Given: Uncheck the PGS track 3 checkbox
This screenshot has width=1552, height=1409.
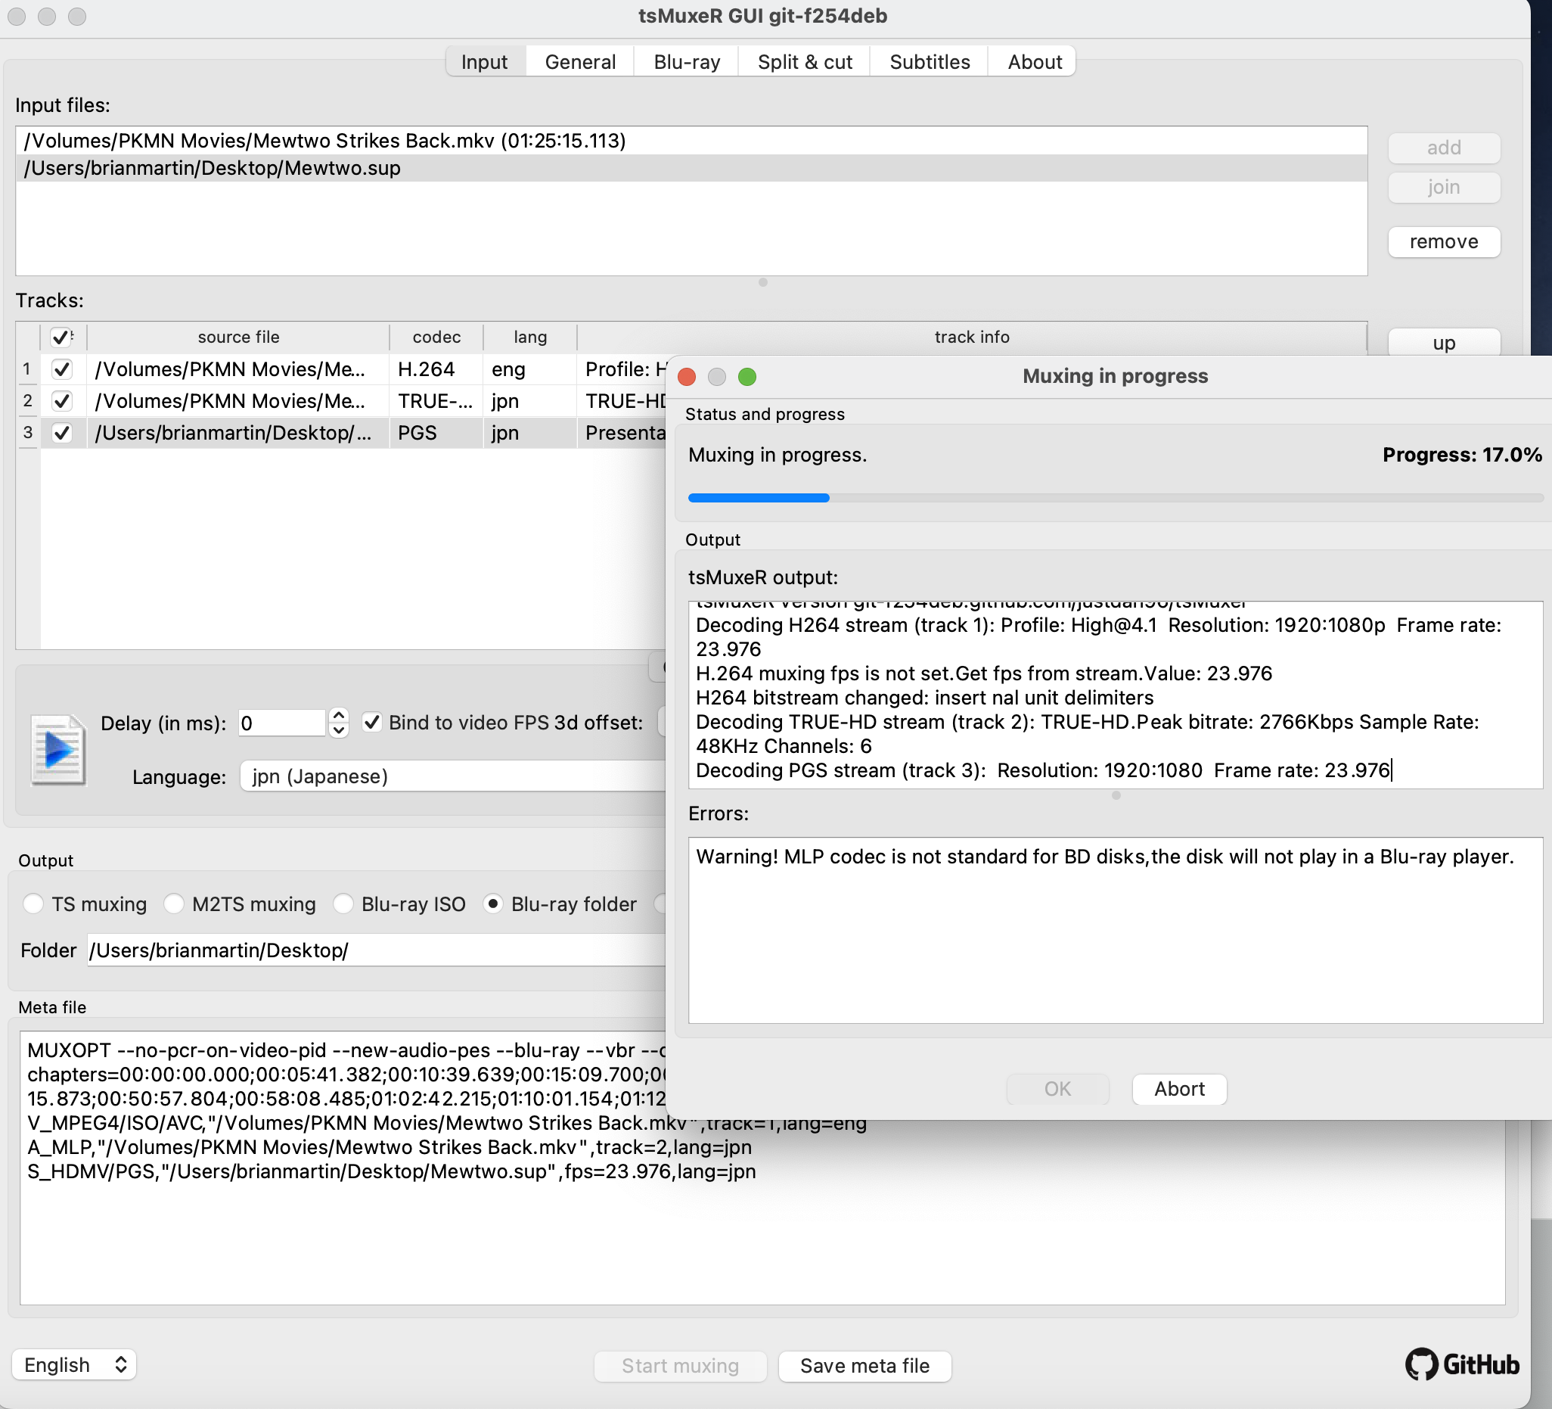Looking at the screenshot, I should pyautogui.click(x=61, y=433).
